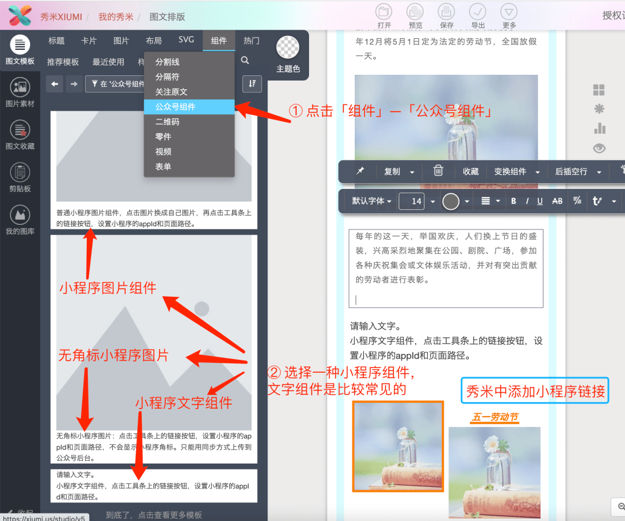The height and width of the screenshot is (521, 625).
Task: Select 二维码 from the component menu
Action: click(189, 122)
